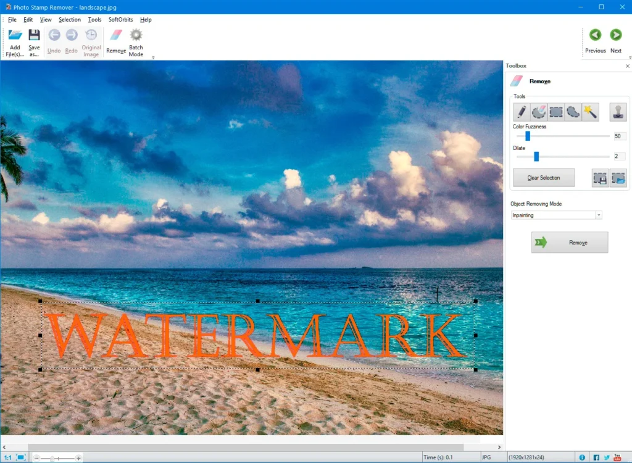The image size is (632, 463).
Task: Choose the free-form lasso selection tool
Action: point(573,112)
